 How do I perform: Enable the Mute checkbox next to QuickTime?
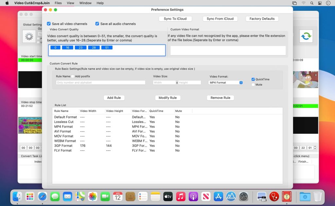[x=254, y=85]
